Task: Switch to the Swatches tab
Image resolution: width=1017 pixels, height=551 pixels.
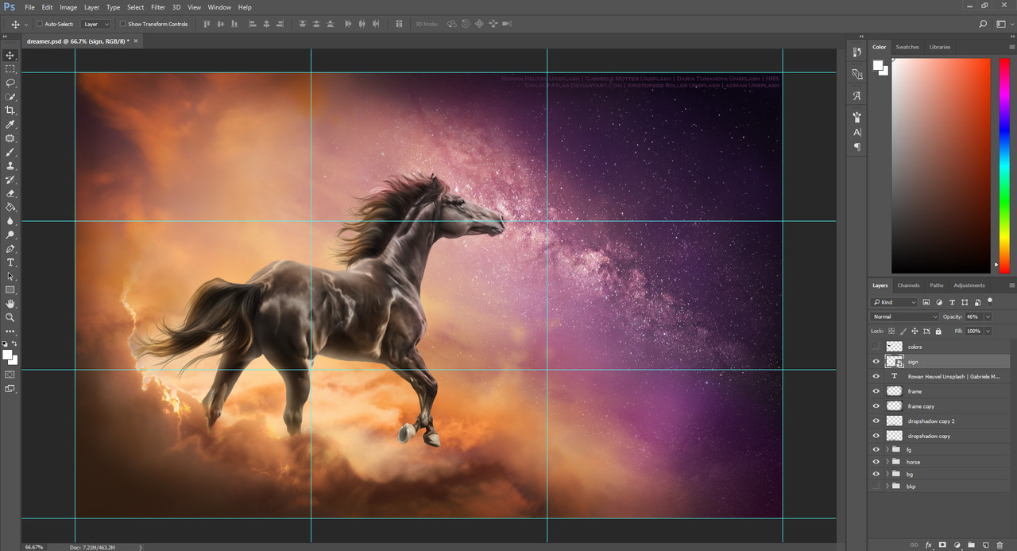Action: click(x=907, y=47)
